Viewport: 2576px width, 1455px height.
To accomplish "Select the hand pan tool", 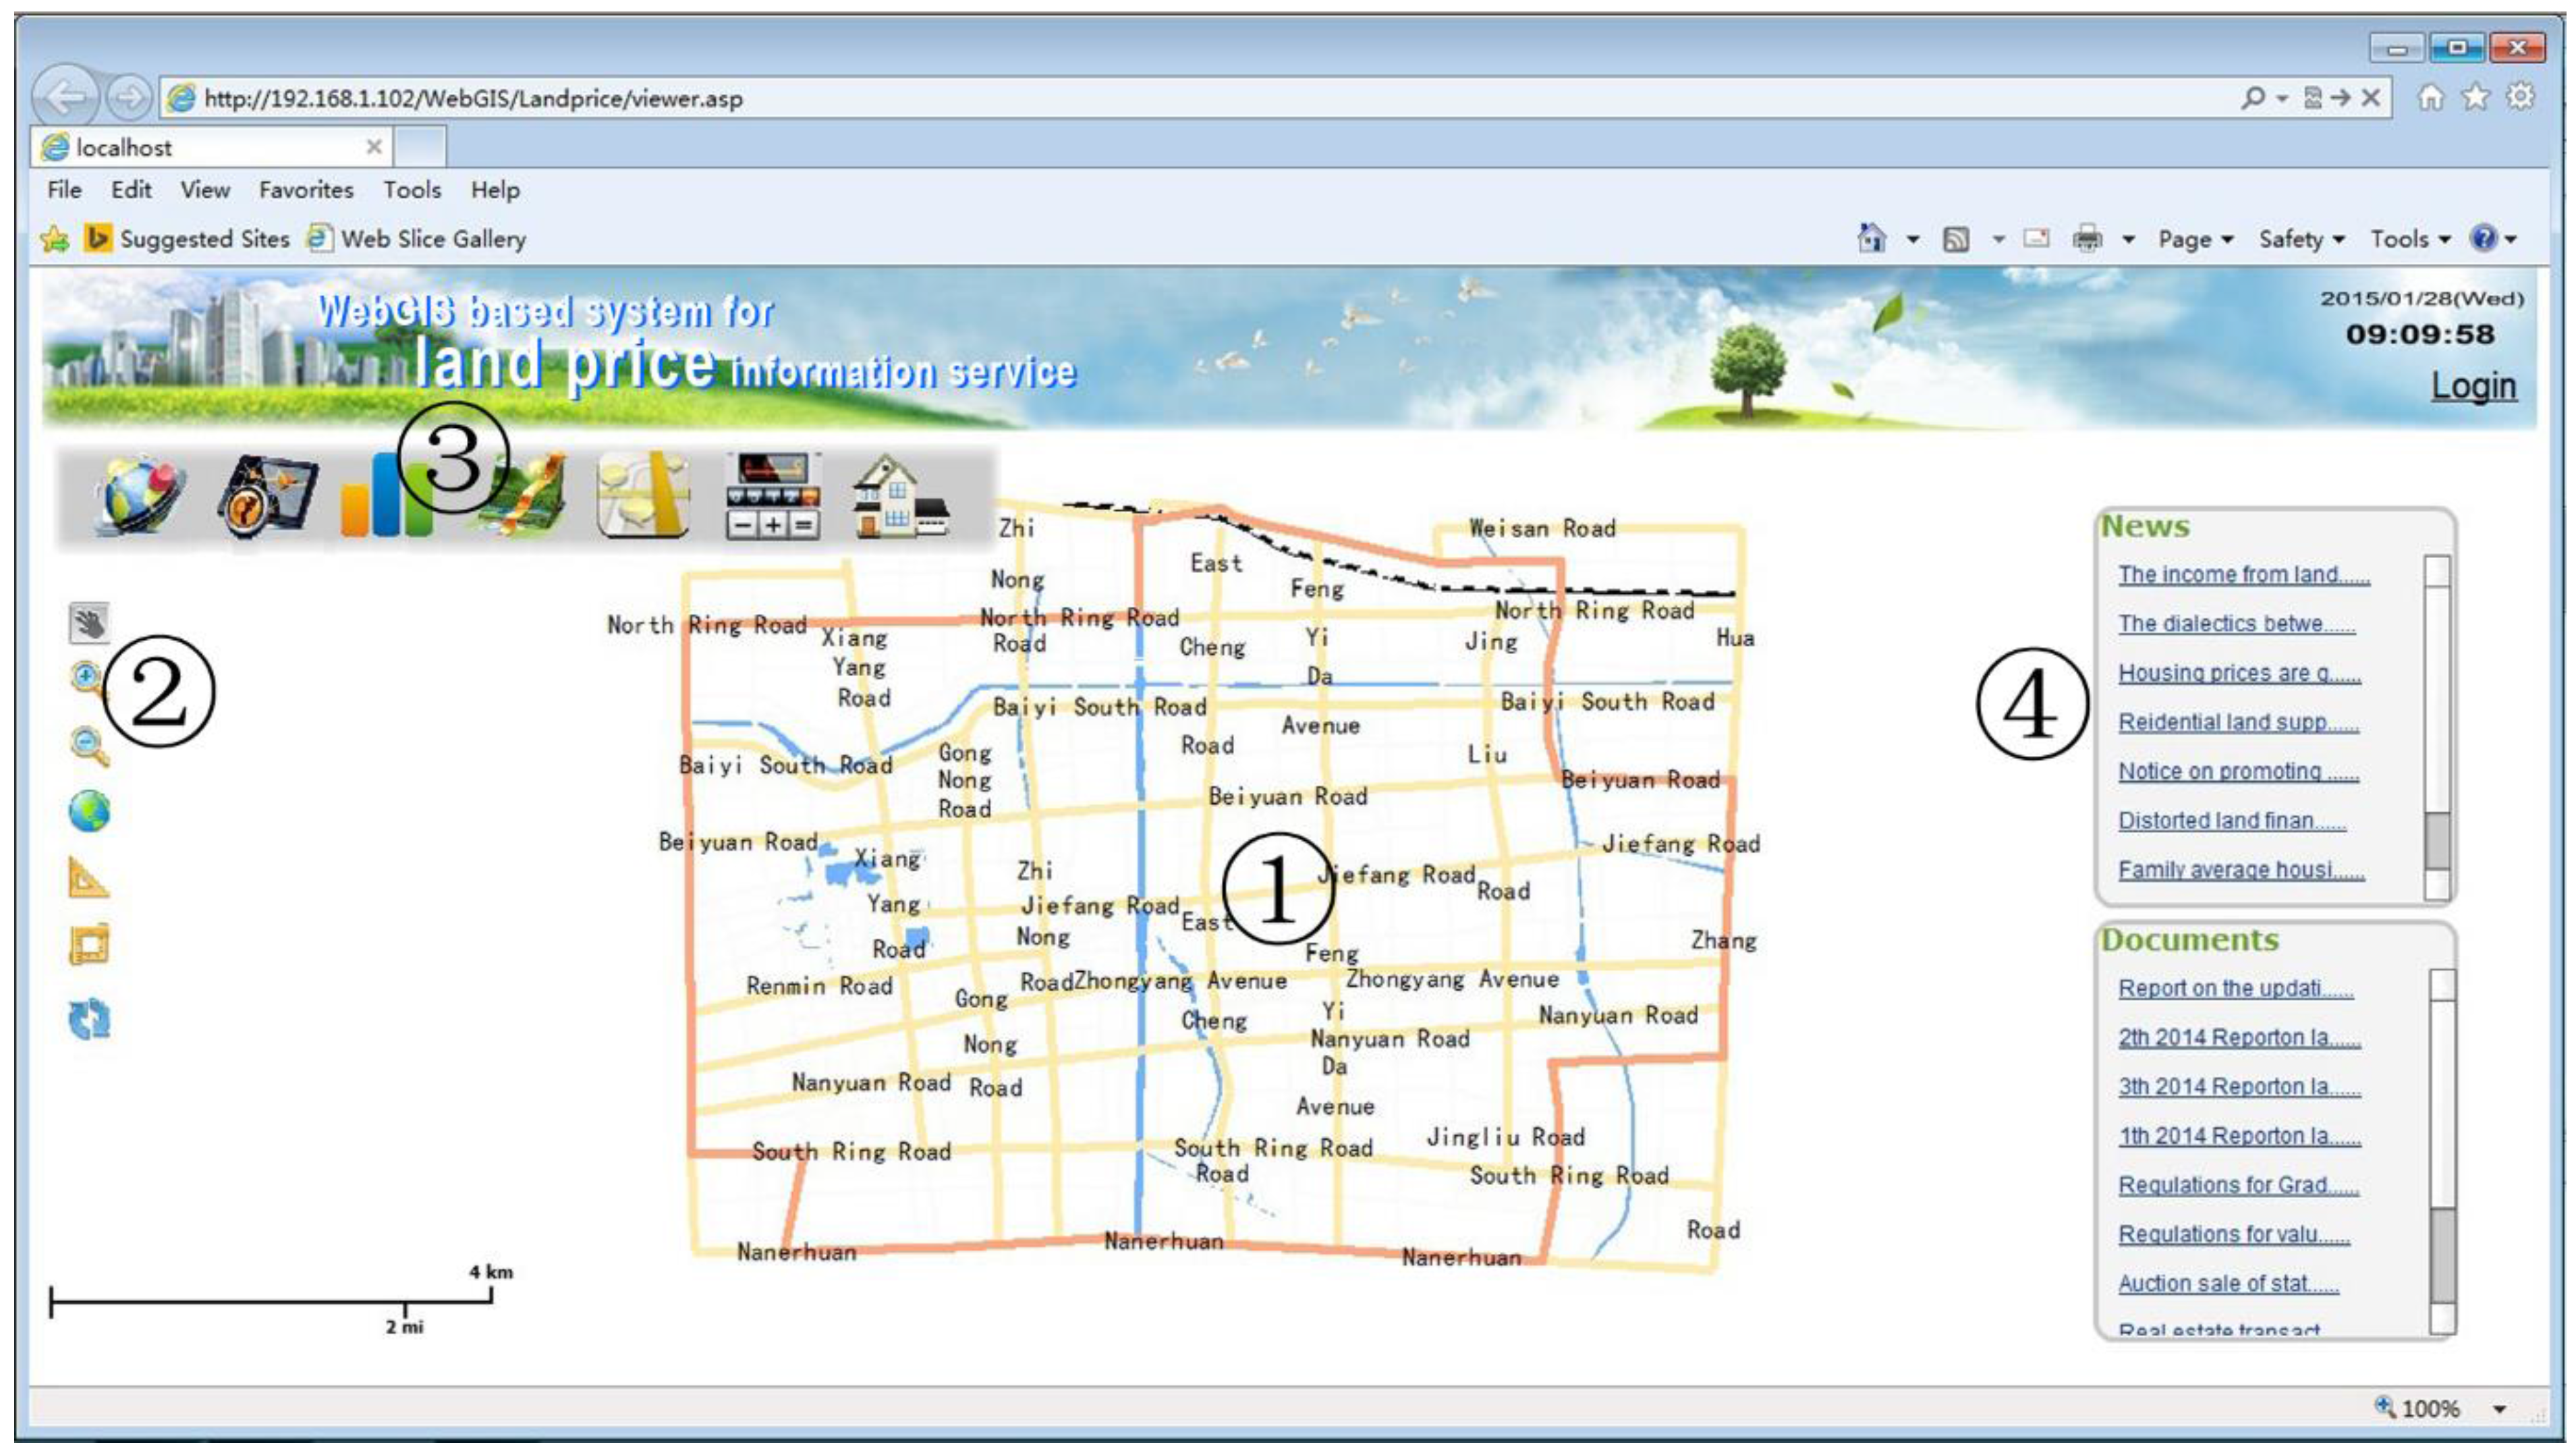I will point(89,623).
